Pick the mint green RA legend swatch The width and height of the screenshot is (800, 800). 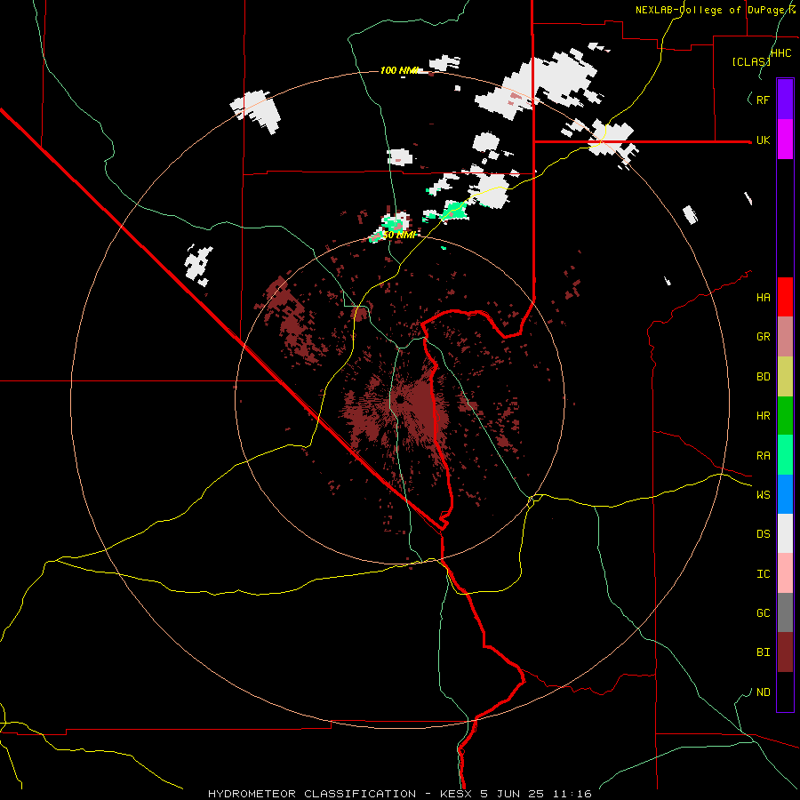click(x=785, y=455)
